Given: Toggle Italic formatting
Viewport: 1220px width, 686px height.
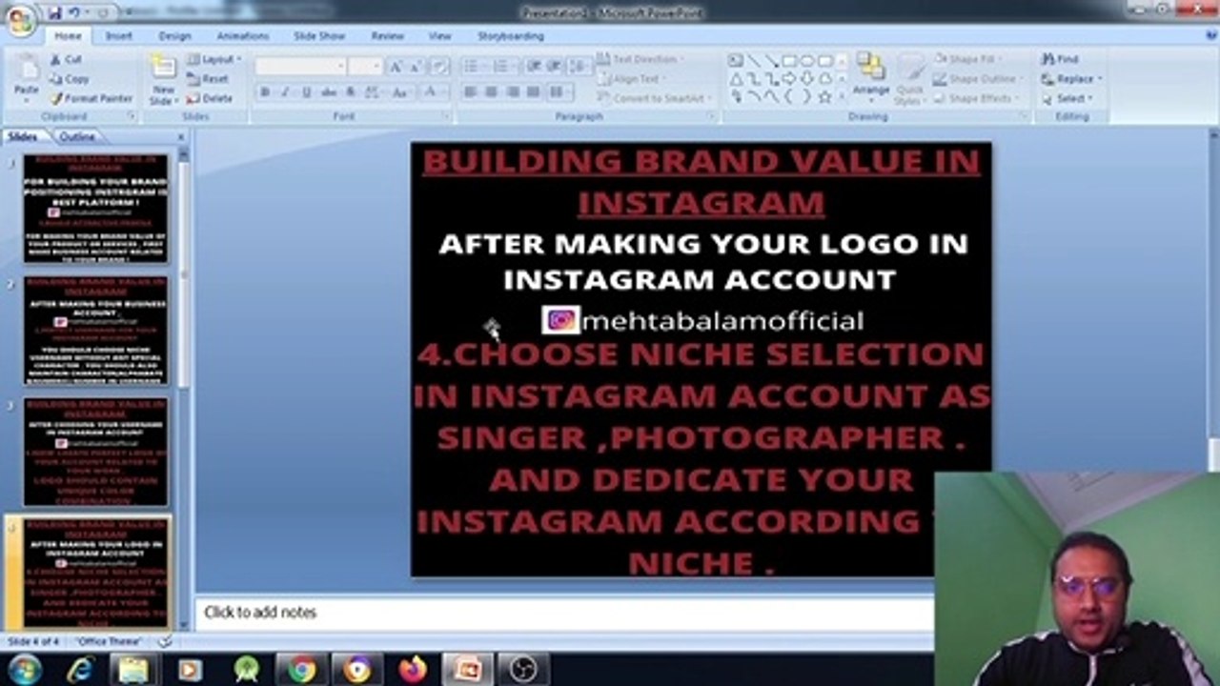Looking at the screenshot, I should coord(286,92).
